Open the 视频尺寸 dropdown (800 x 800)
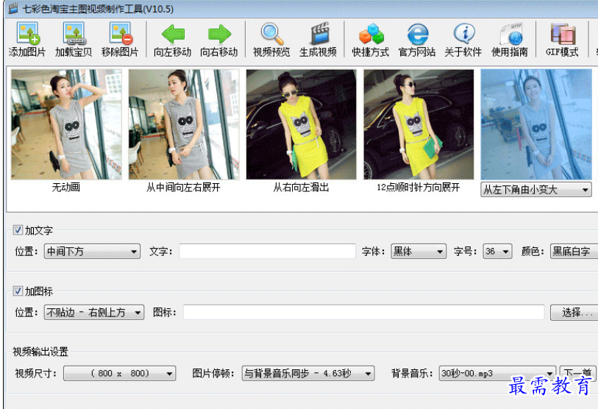Screen dimensions: 598x409 pos(120,374)
